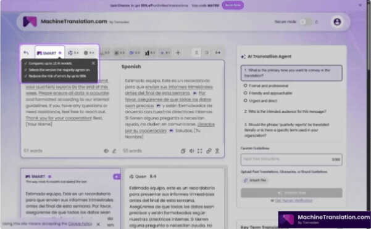Image resolution: width=371 pixels, height=229 pixels.
Task: Click the purple badge on SMART card
Action: [117, 177]
